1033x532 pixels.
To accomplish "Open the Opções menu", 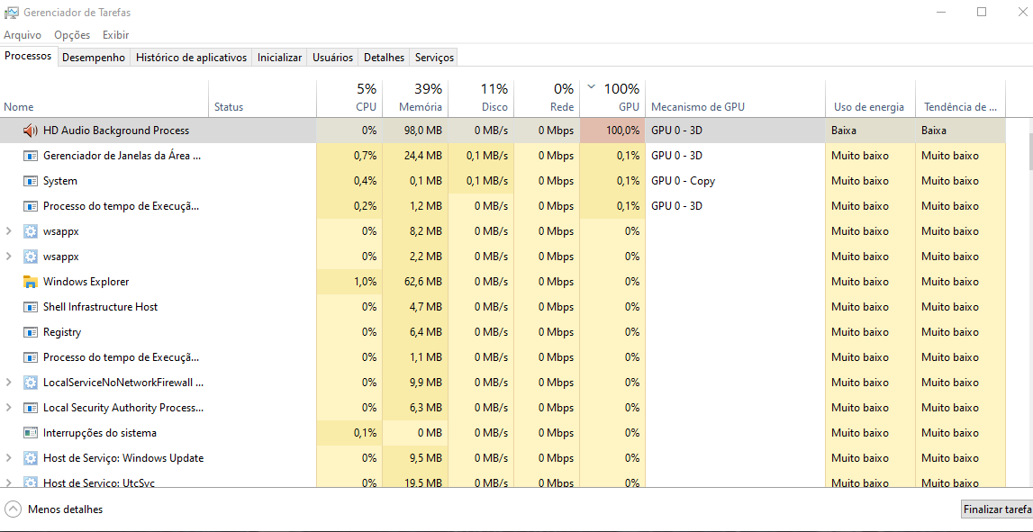I will (x=72, y=35).
